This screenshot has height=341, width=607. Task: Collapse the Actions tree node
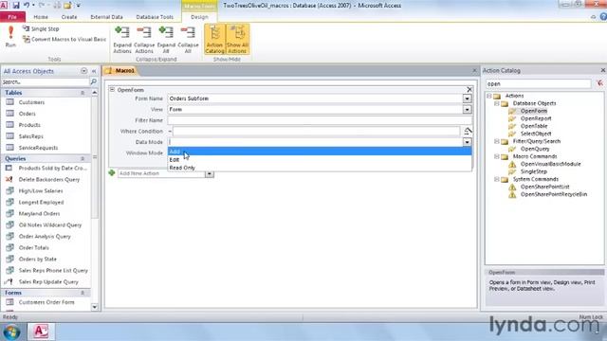(489, 96)
